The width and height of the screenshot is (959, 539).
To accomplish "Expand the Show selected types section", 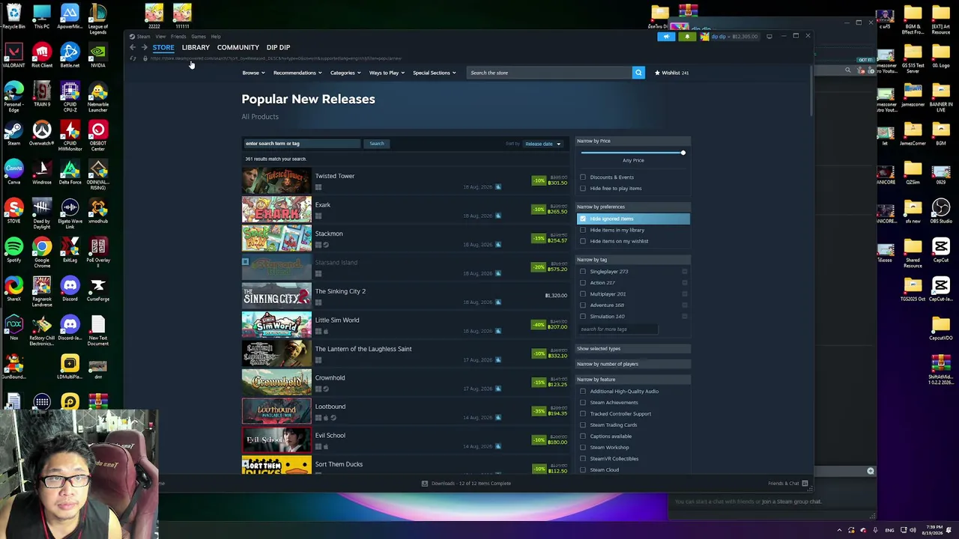I will (633, 349).
